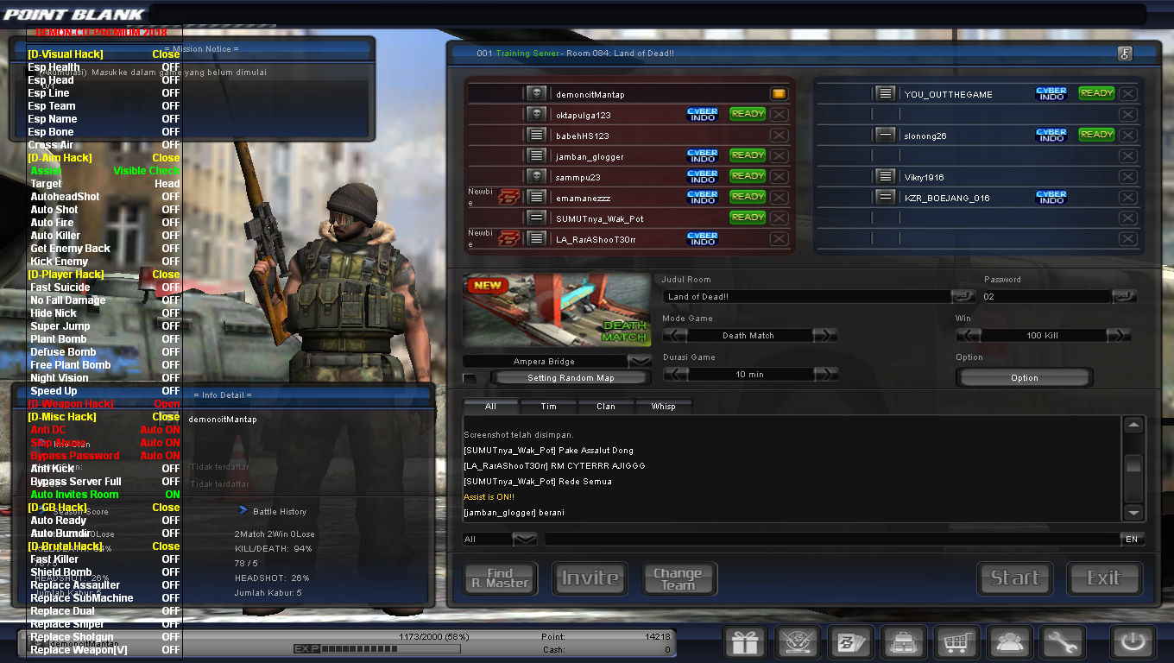Switch Mode Game to previous with left arrow
Viewport: 1174px width, 663px height.
click(x=675, y=335)
